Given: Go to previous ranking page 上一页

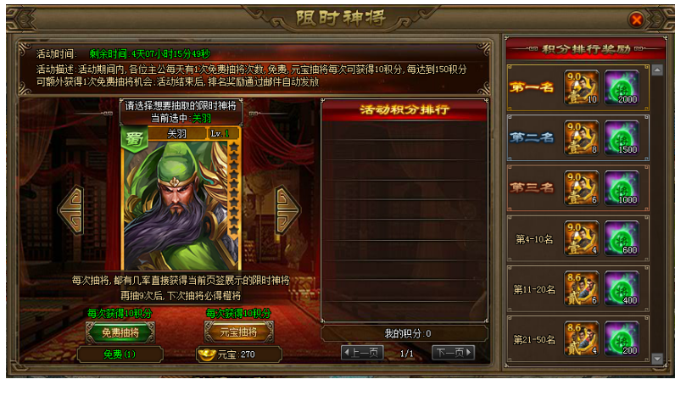Looking at the screenshot, I should [361, 353].
